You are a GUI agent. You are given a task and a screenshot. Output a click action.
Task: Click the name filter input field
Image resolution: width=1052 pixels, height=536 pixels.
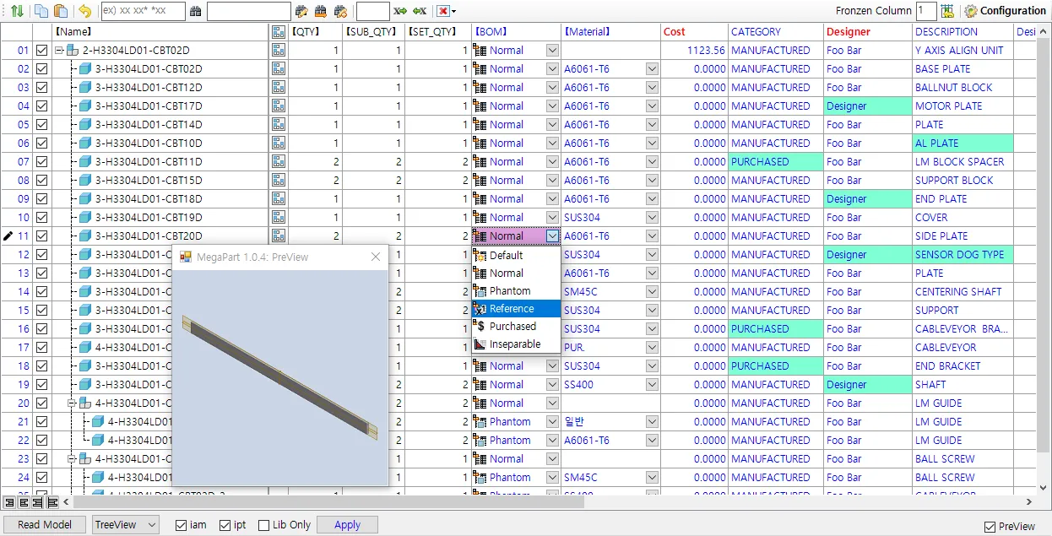pos(143,11)
